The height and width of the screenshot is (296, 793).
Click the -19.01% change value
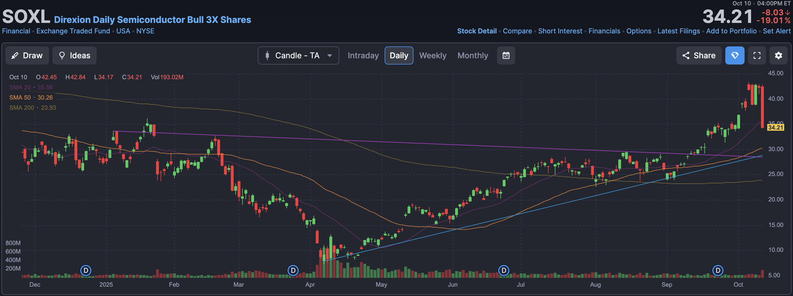coord(773,21)
